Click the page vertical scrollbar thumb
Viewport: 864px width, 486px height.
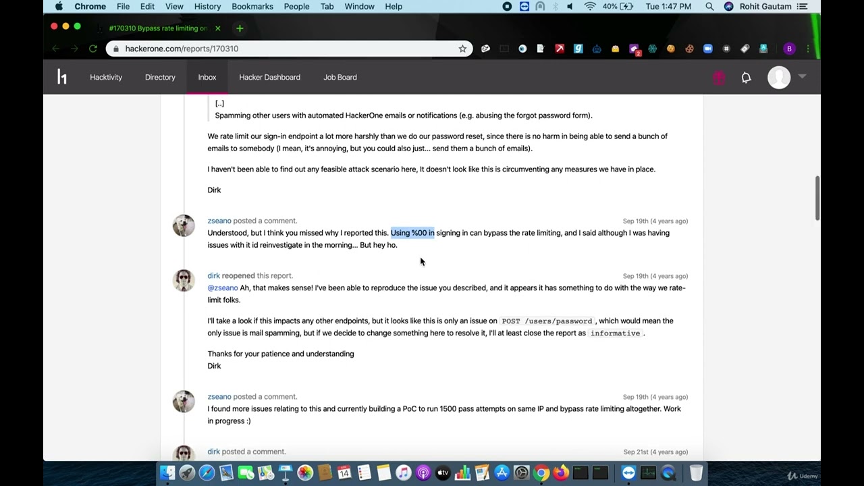click(x=817, y=198)
